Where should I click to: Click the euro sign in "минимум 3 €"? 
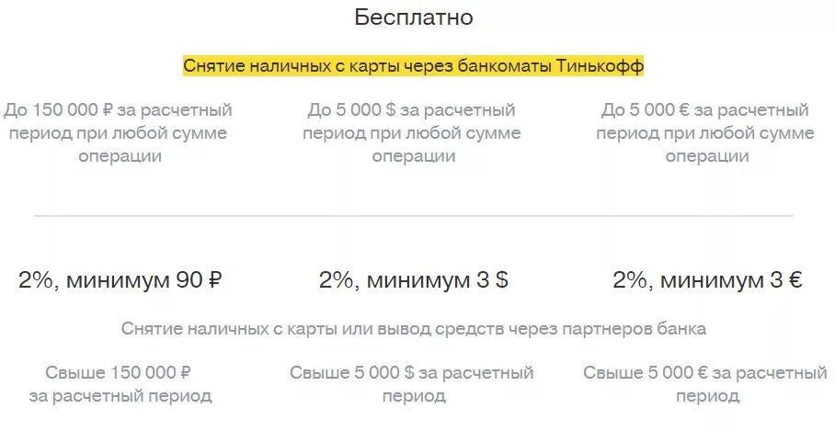click(x=795, y=280)
